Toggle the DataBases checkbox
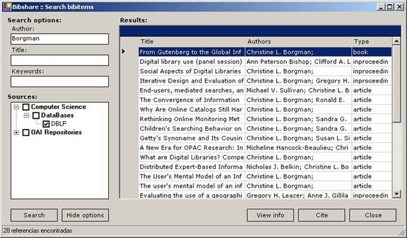 [36, 116]
